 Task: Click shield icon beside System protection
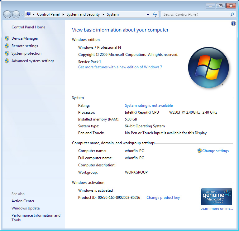point(7,53)
